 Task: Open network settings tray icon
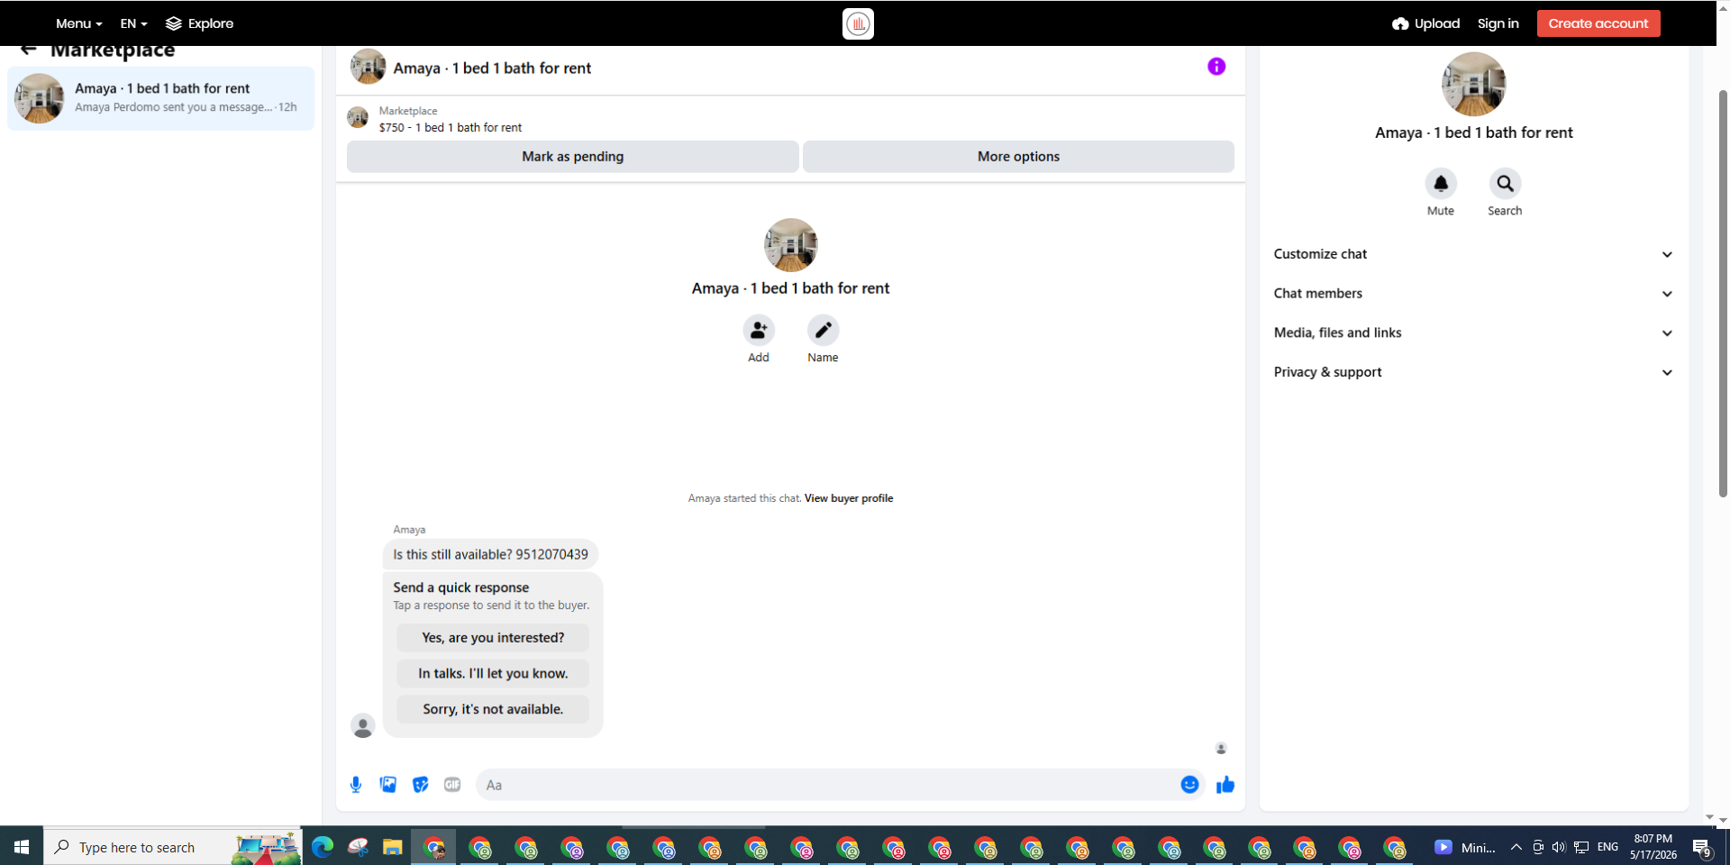(1581, 847)
